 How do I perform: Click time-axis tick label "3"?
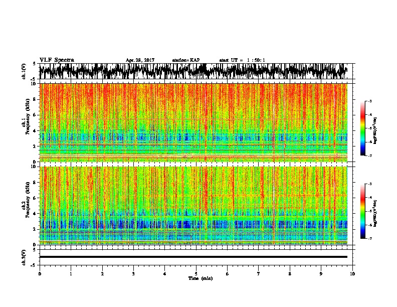(x=133, y=274)
